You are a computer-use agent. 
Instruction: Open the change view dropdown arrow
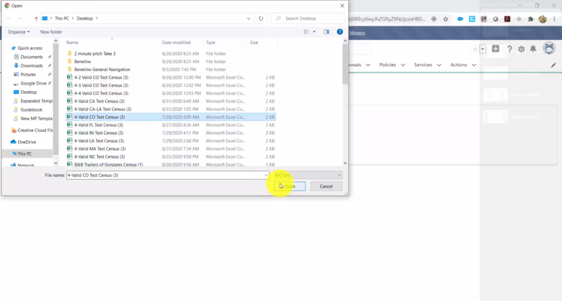coord(314,32)
